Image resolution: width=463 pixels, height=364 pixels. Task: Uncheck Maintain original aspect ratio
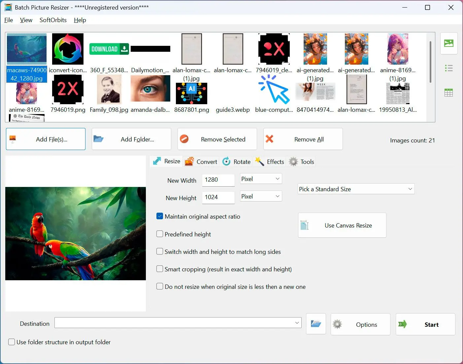click(160, 216)
